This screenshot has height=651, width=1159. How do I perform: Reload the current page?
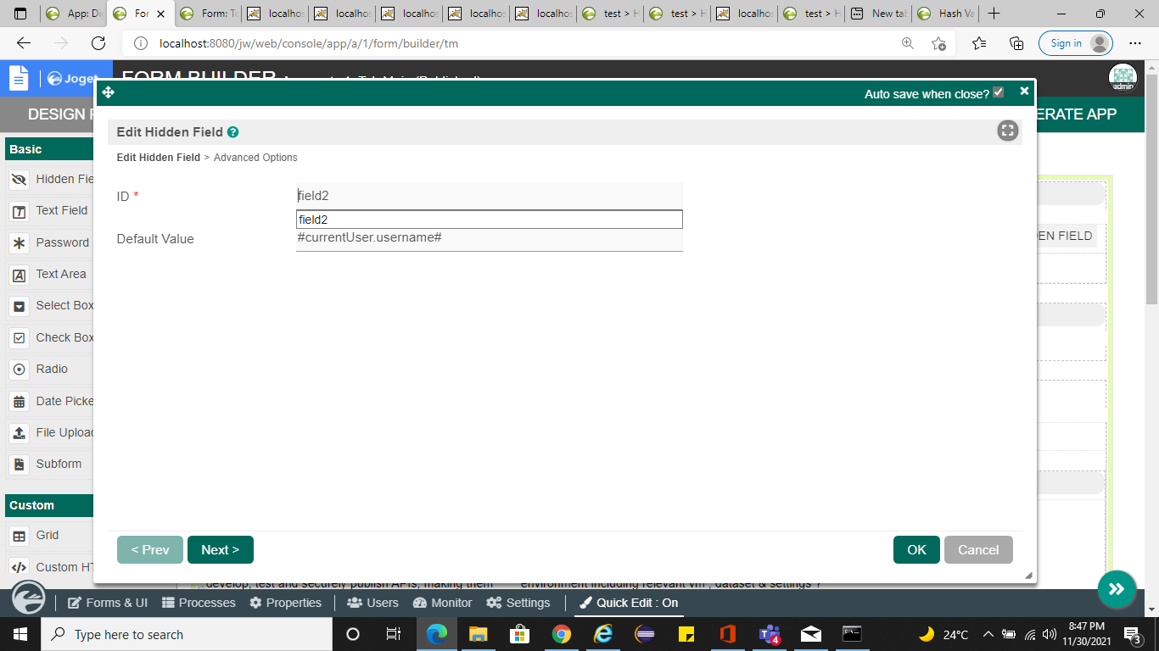98,43
